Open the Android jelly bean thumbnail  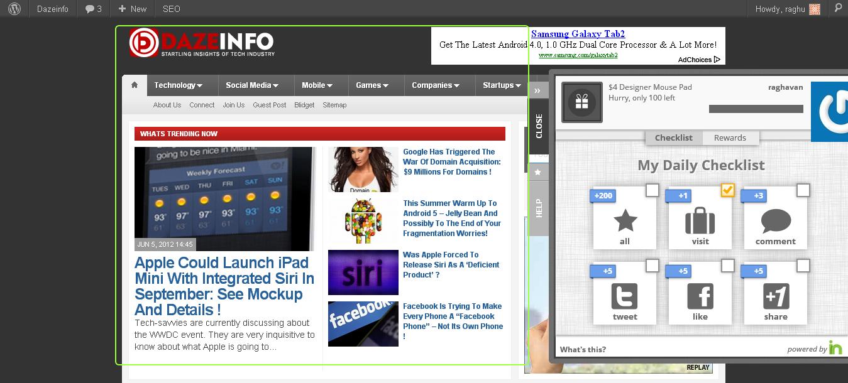(x=363, y=221)
